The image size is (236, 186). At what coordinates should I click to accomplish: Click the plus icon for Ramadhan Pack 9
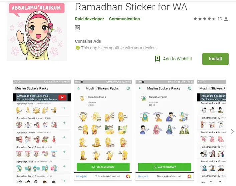point(64,137)
